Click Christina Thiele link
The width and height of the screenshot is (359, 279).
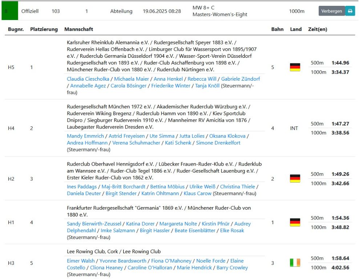click(237, 187)
